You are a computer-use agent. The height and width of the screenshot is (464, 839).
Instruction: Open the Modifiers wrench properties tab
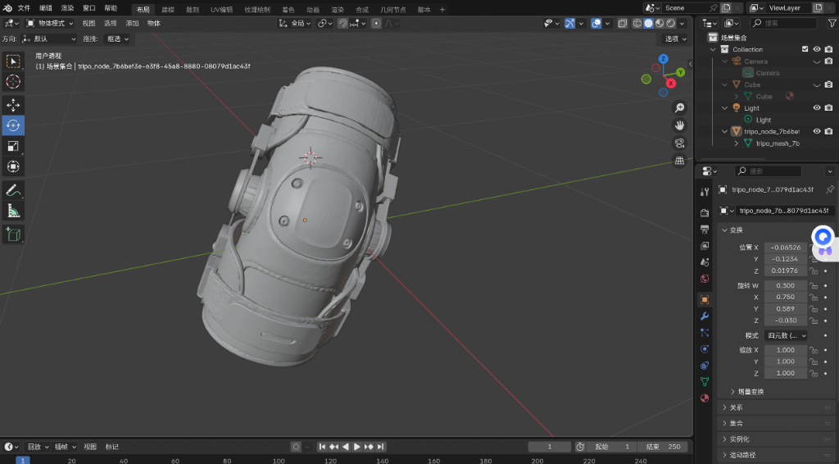coord(704,316)
